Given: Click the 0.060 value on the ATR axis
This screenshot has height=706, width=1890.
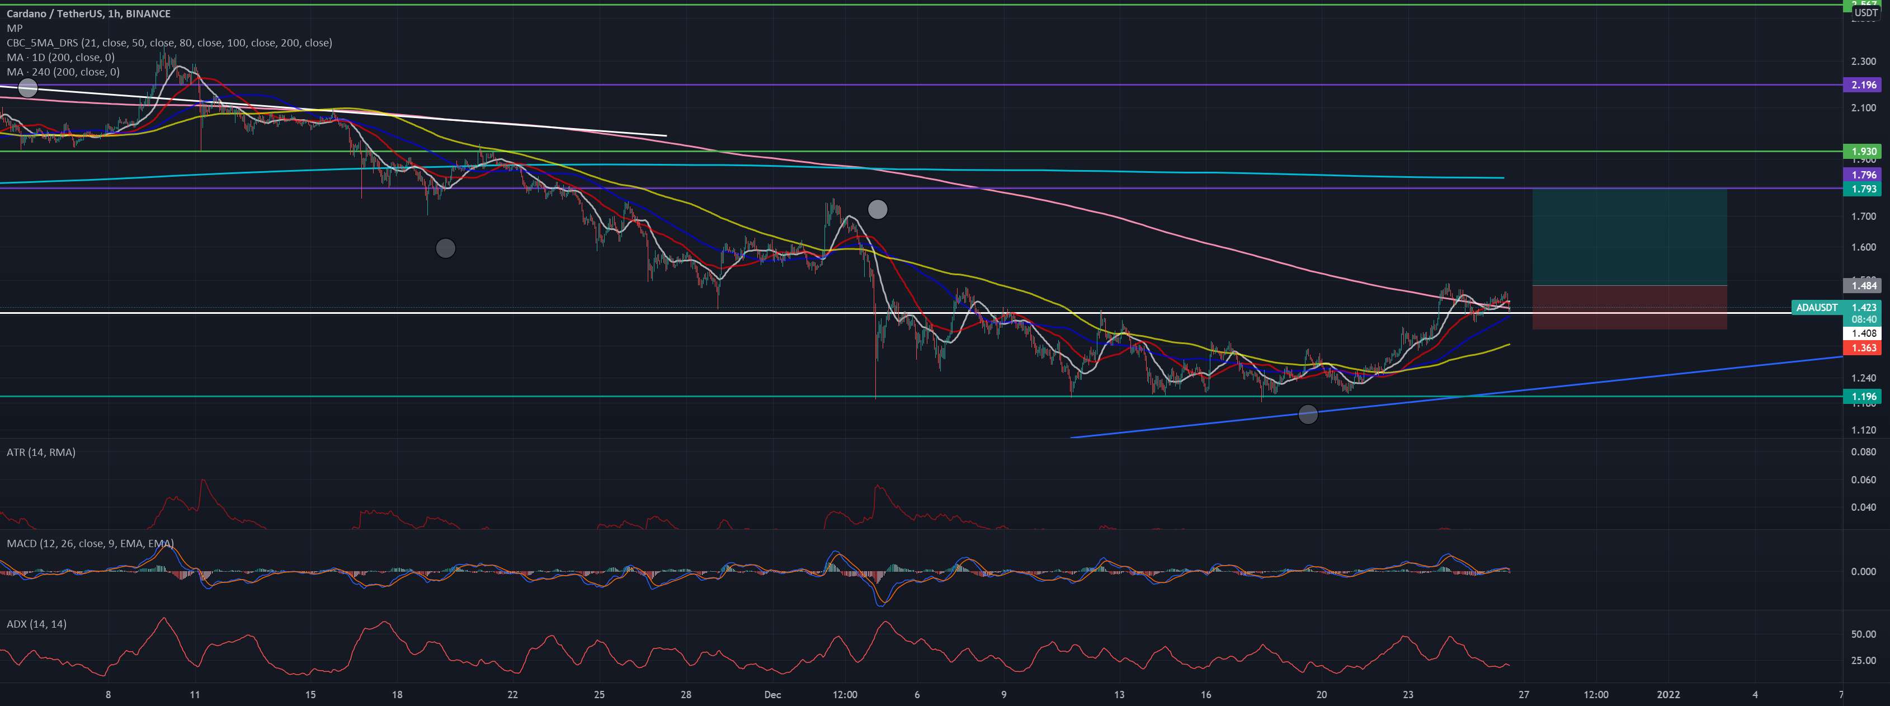Looking at the screenshot, I should tap(1864, 480).
